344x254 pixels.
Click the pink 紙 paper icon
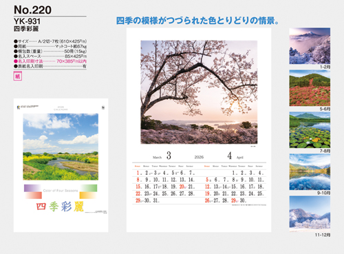[x=18, y=76]
